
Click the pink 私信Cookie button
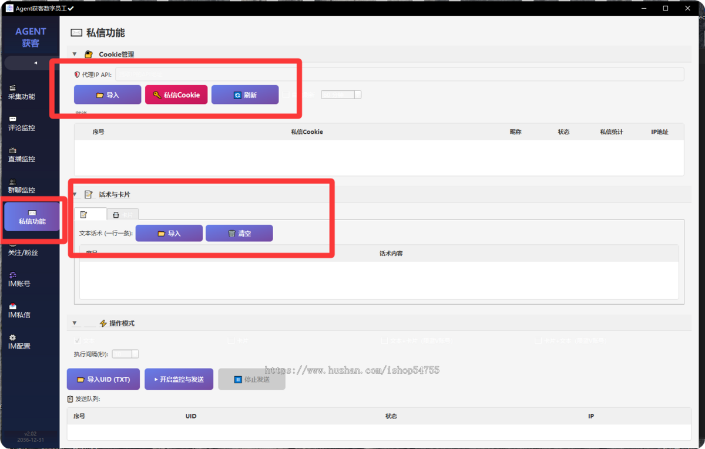[176, 94]
